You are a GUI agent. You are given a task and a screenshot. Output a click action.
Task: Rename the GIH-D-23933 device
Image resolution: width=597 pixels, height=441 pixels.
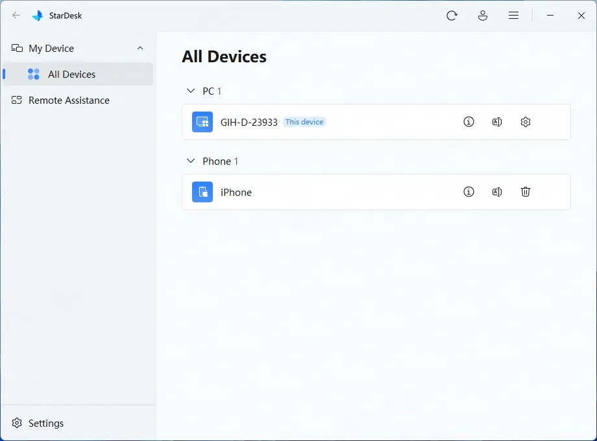[497, 122]
